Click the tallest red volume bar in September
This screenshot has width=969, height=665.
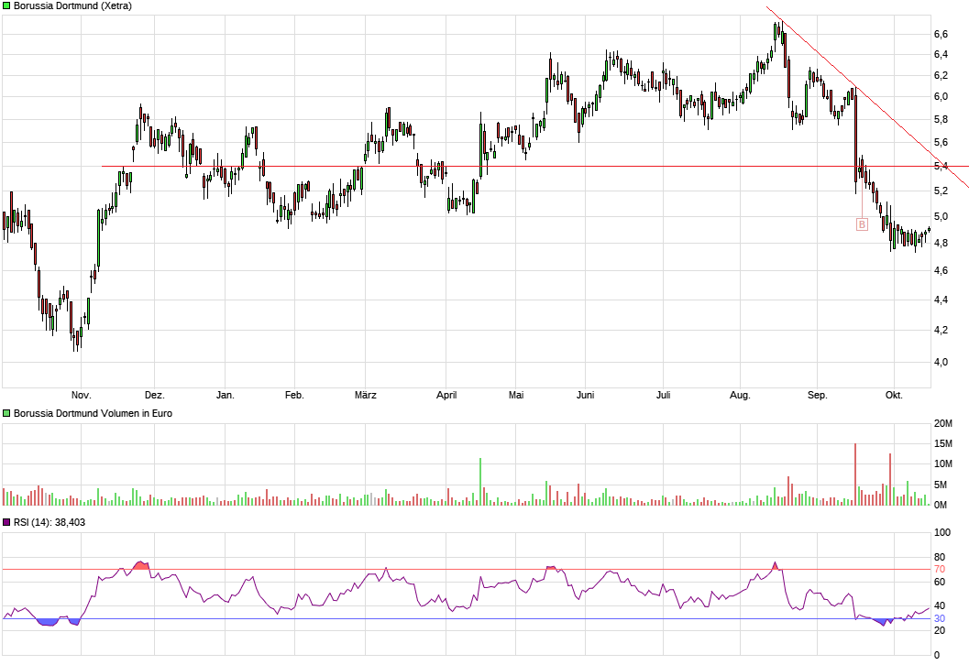coord(855,474)
